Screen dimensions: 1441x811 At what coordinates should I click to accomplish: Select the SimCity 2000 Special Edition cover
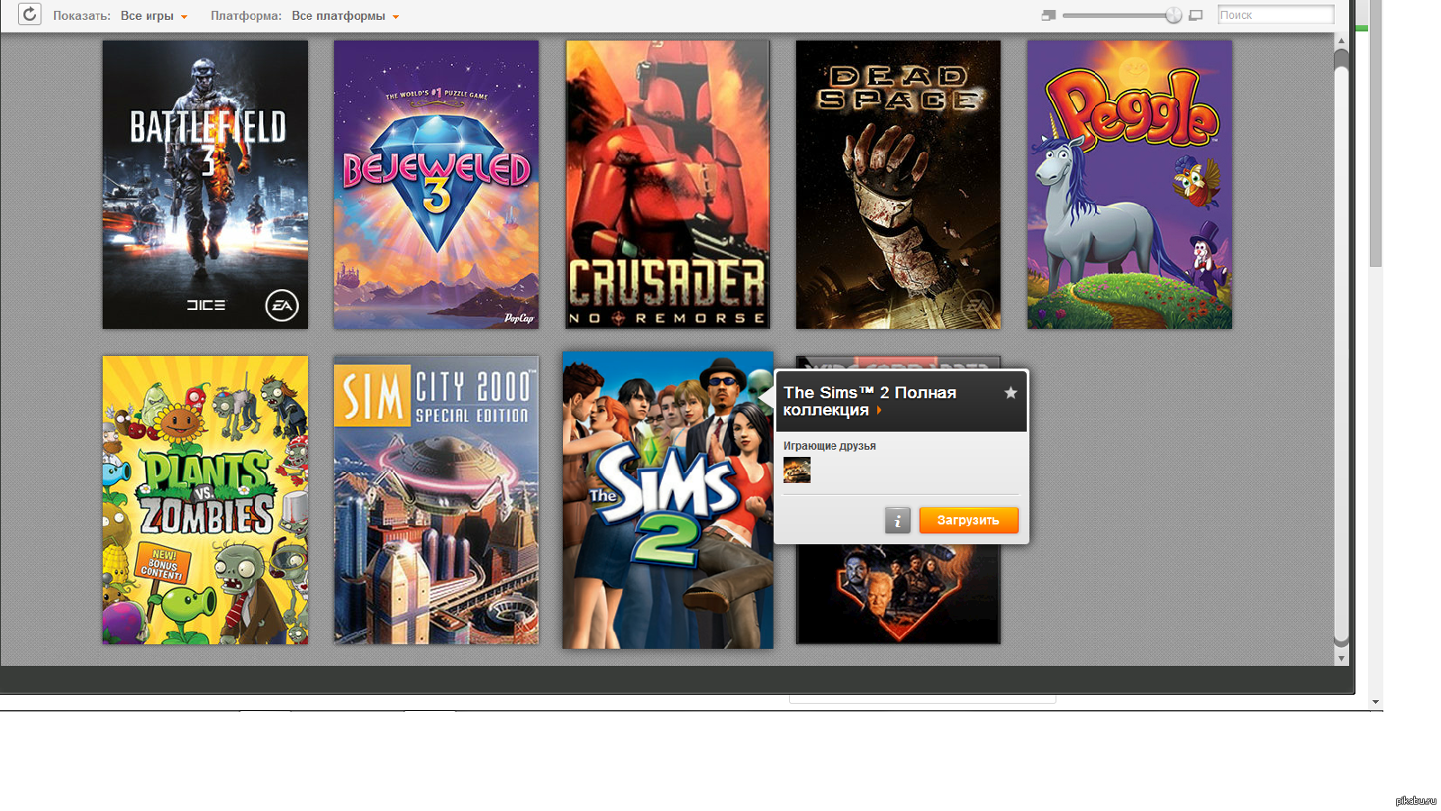(436, 500)
